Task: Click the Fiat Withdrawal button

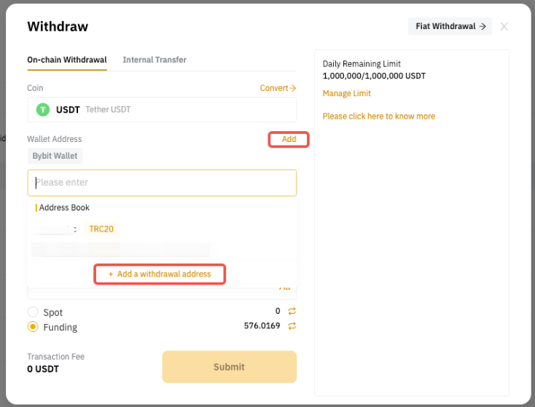Action: point(450,26)
